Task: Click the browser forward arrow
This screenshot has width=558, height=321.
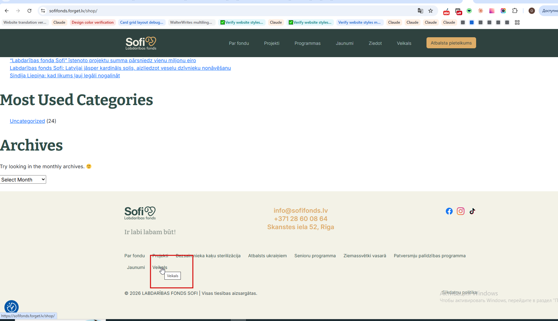Action: coord(18,11)
